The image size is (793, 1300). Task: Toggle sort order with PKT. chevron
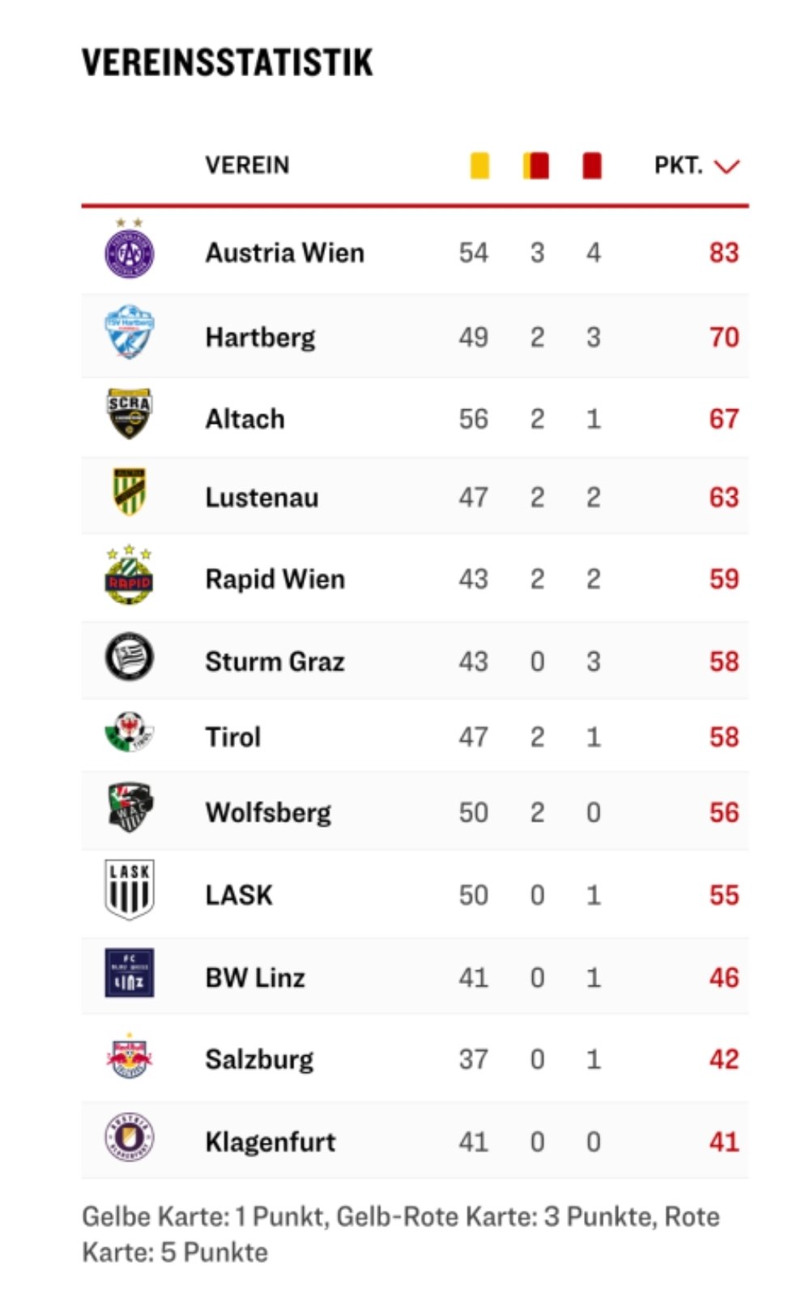pos(727,166)
